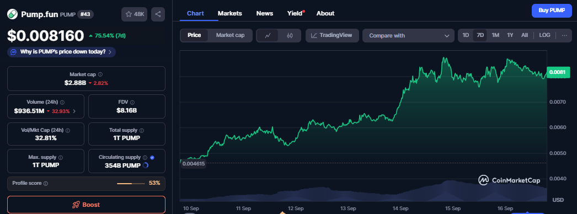Screen dimensions: 577x214
Task: Select Price chart toggle
Action: click(x=194, y=35)
